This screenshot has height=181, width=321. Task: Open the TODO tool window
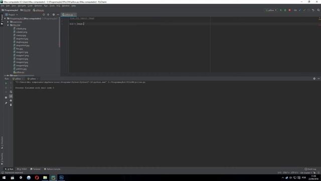[x=22, y=169]
